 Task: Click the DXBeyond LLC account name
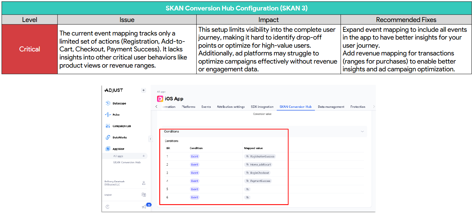click(x=112, y=185)
